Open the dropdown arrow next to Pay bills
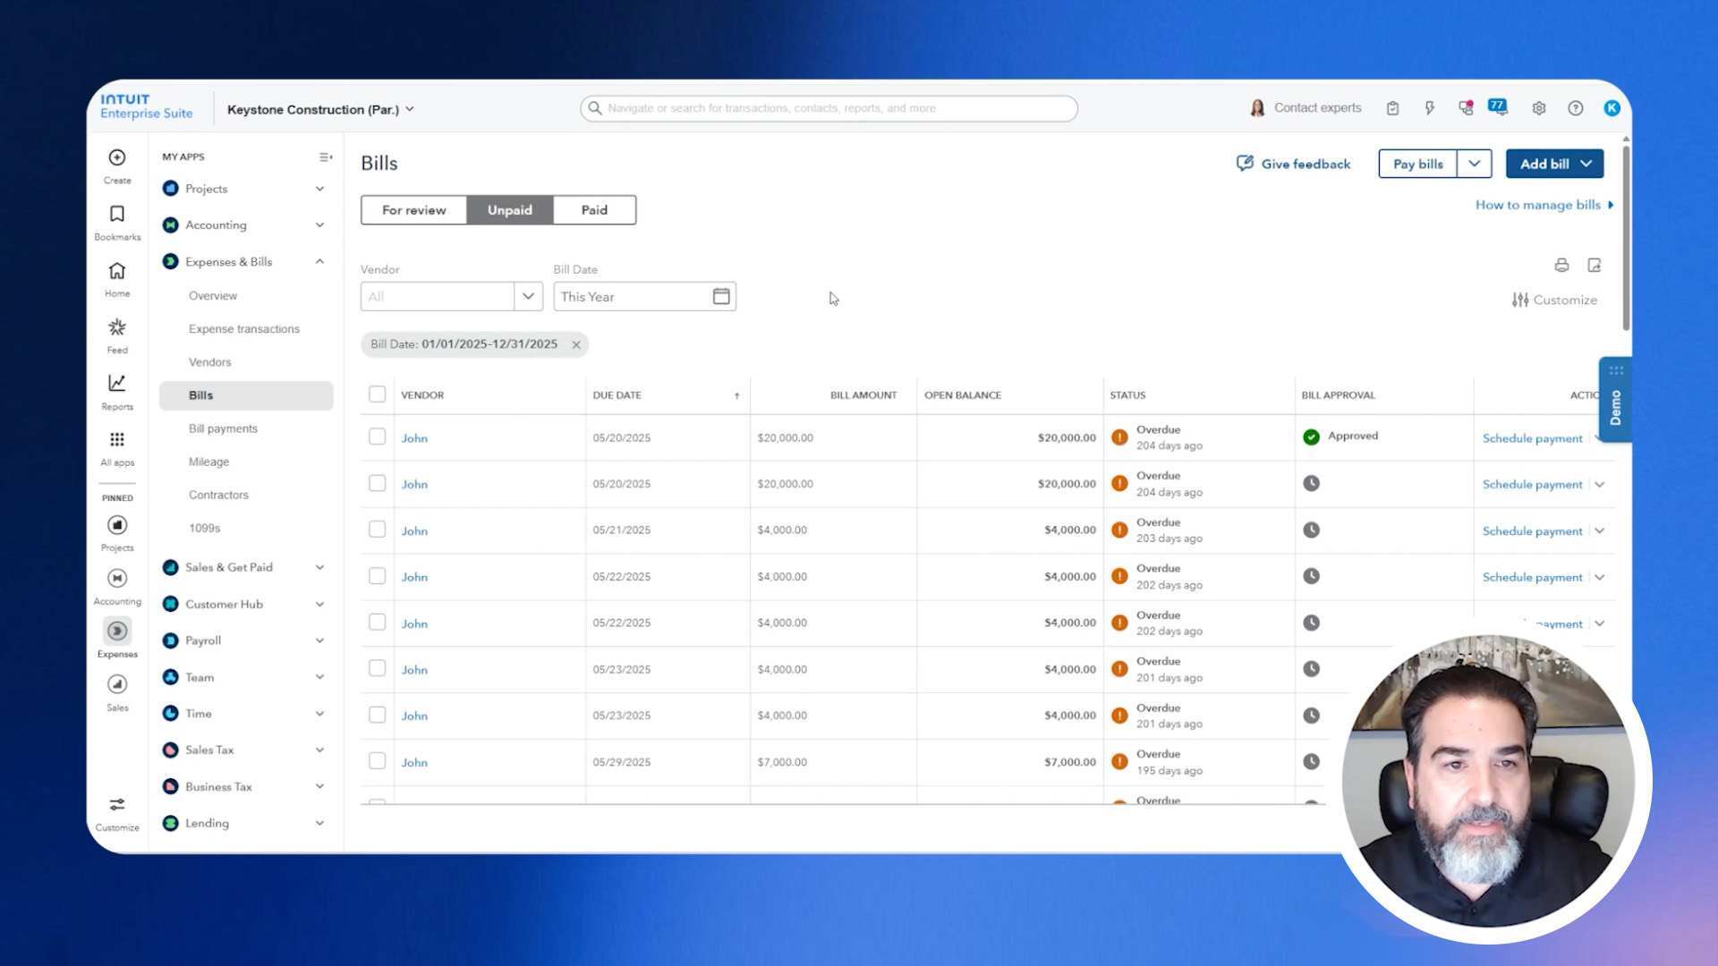The width and height of the screenshot is (1718, 966). (1476, 164)
